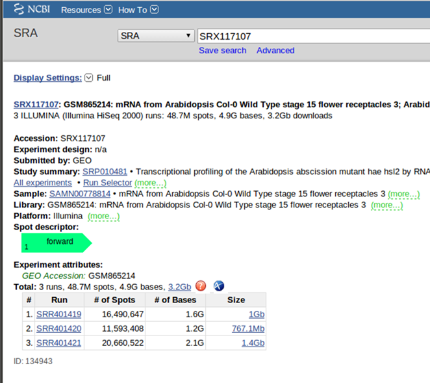Open the Advanced search link
430x383 pixels.
pyautogui.click(x=275, y=51)
